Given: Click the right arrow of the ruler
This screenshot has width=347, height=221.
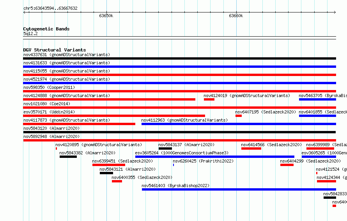Looking at the screenshot, I should click(335, 12).
